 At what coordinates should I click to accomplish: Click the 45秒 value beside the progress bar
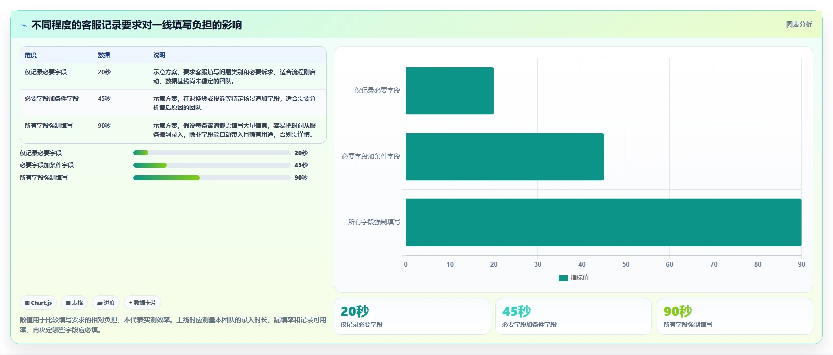301,165
